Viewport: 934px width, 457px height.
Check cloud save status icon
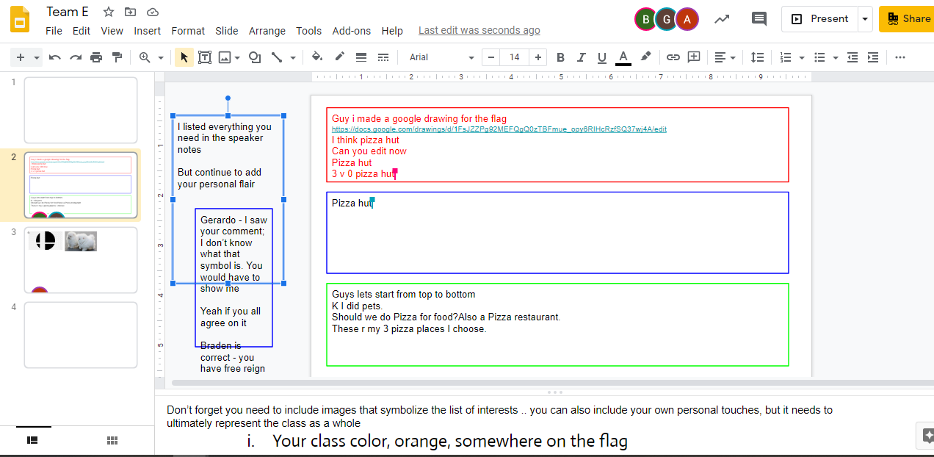(153, 12)
